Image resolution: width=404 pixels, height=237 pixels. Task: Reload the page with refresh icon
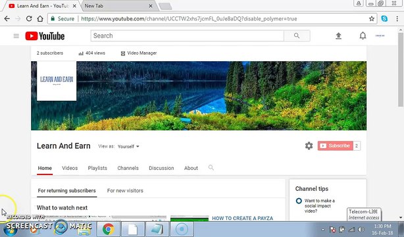coord(29,18)
